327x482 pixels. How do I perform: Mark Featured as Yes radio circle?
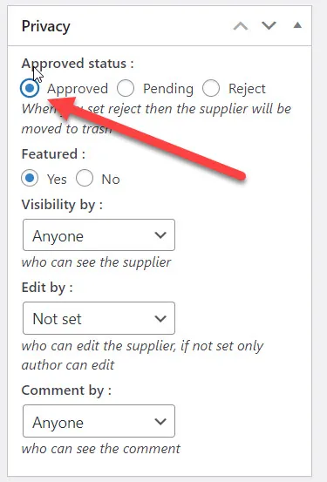click(x=30, y=179)
